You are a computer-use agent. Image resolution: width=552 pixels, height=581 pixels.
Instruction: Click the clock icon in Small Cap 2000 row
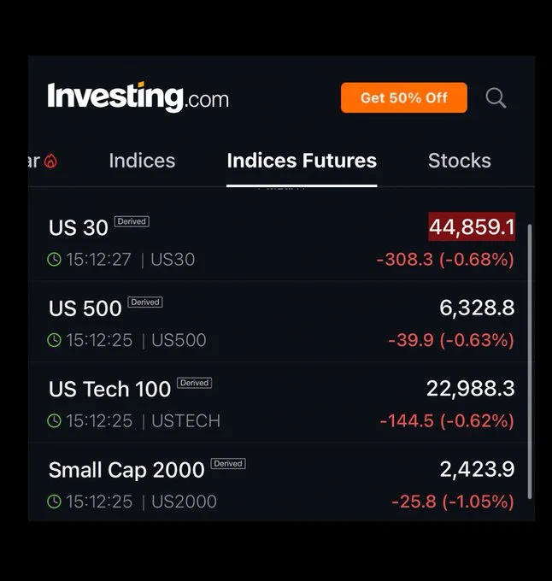pos(54,502)
